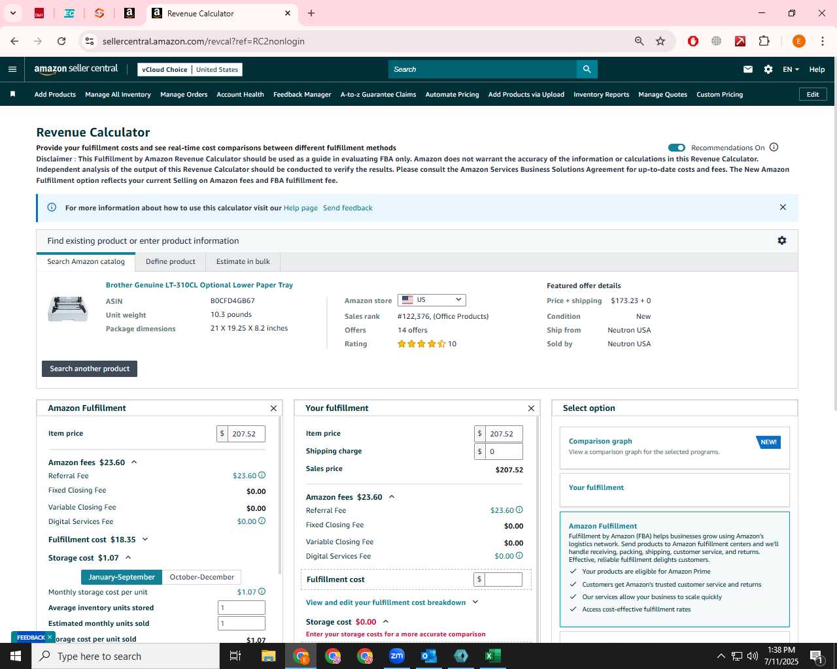This screenshot has width=837, height=669.
Task: Click the Edit button in nav bar
Action: tap(813, 94)
